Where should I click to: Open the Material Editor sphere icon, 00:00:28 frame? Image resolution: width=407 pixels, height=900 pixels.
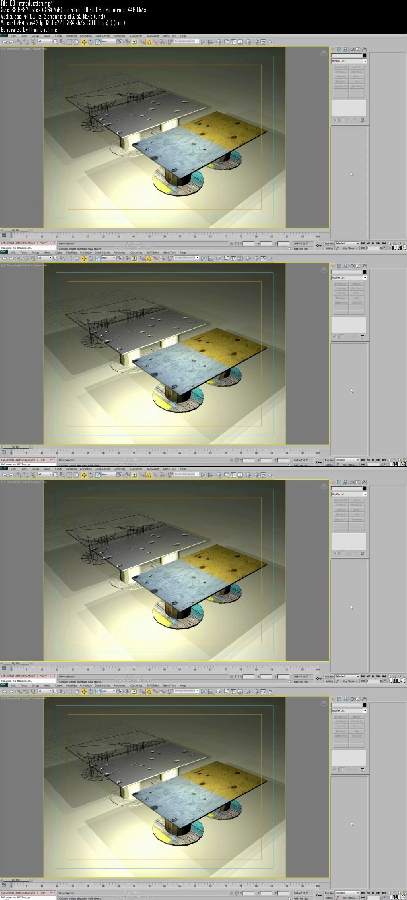[249, 258]
